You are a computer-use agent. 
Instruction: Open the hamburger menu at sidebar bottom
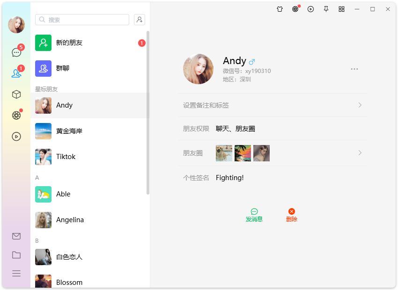click(x=16, y=273)
